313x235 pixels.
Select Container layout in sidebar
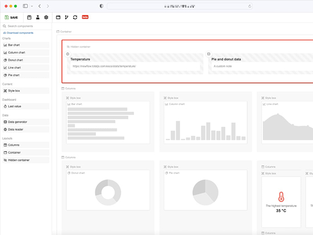tap(26, 152)
